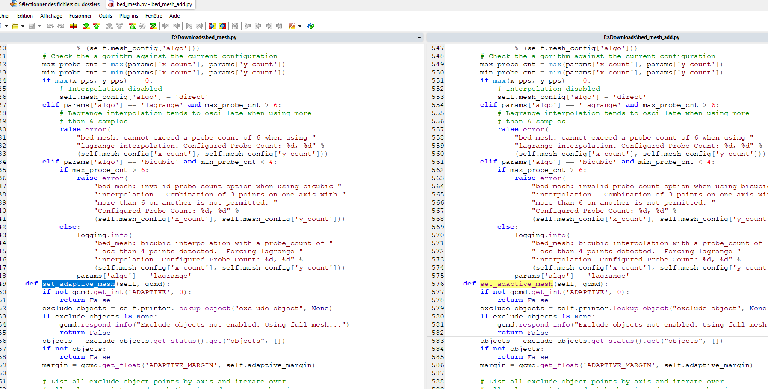The height and width of the screenshot is (389, 768).
Task: Switch to Sélectionner des fichiers ou dossiers tab
Action: click(x=55, y=4)
